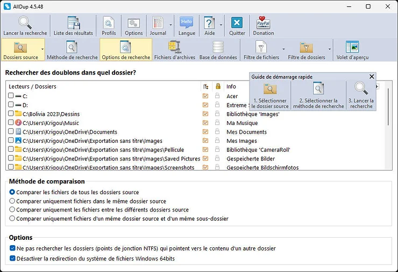Open Méthode de recherche section
The image size is (398, 272).
[x=72, y=50]
